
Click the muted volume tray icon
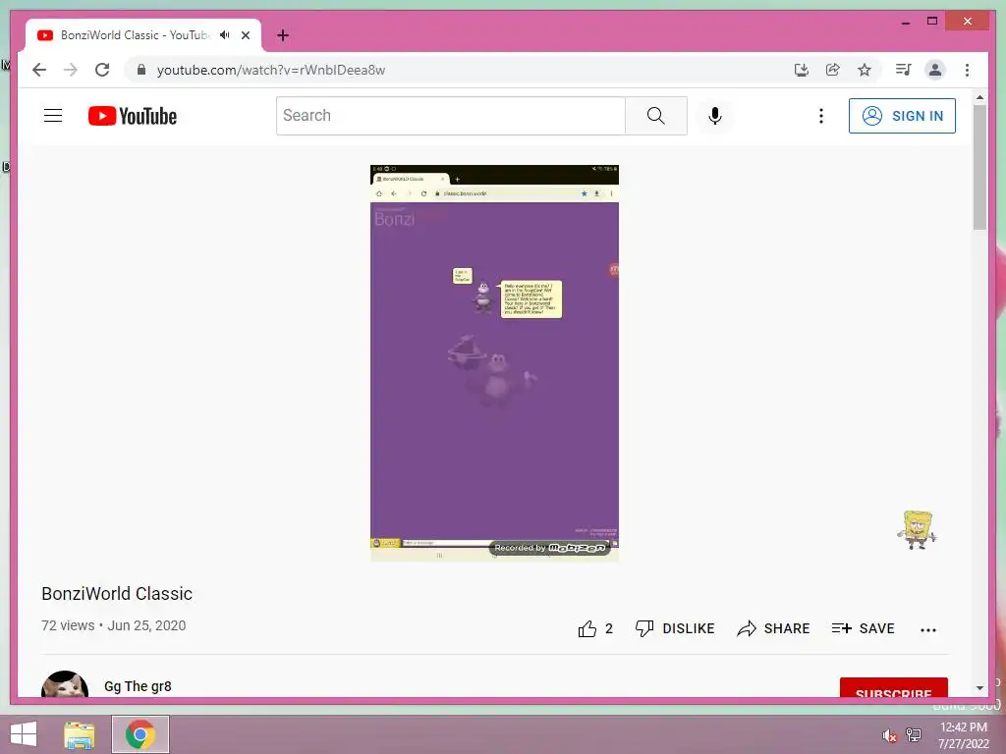[888, 735]
